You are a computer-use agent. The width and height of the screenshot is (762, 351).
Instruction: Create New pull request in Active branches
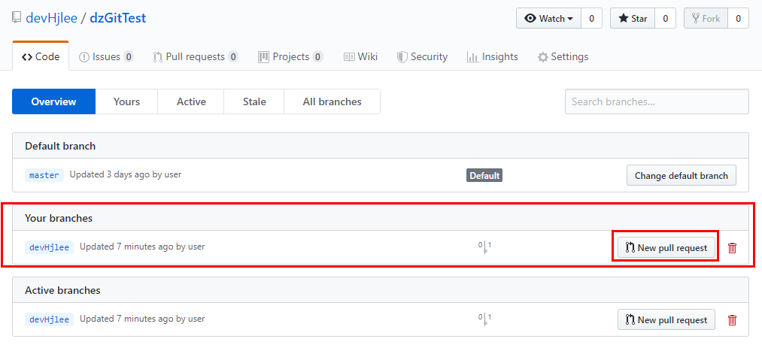point(666,320)
